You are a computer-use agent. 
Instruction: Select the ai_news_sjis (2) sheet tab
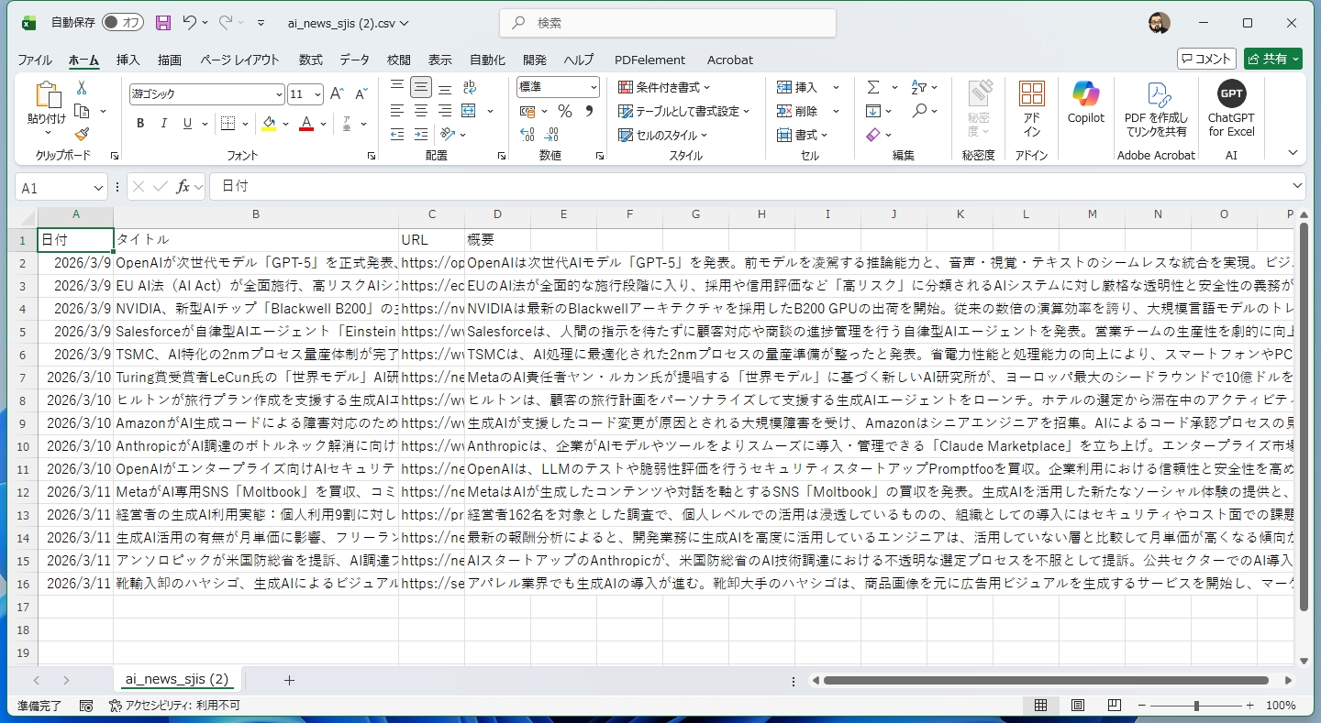coord(175,679)
